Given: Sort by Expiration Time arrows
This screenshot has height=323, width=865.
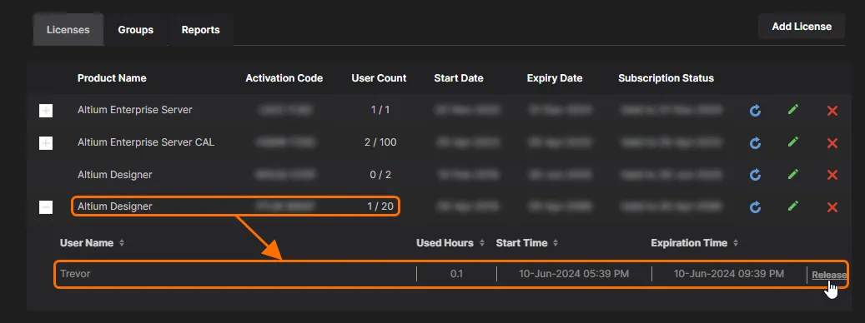Looking at the screenshot, I should pyautogui.click(x=736, y=242).
